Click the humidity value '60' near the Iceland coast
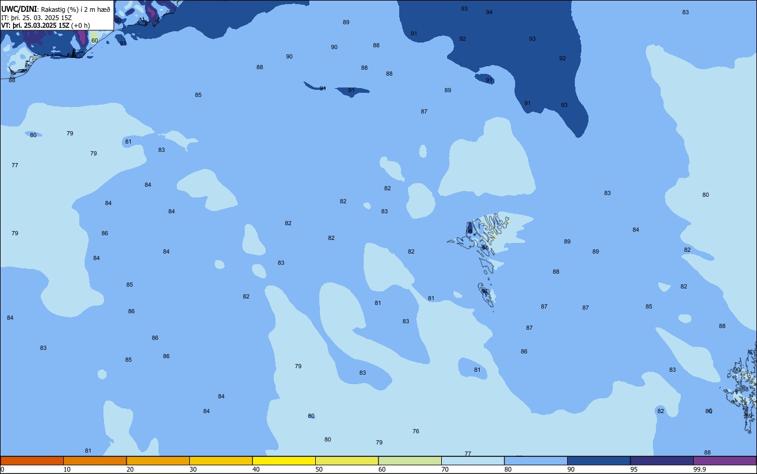The image size is (757, 474). (x=95, y=41)
